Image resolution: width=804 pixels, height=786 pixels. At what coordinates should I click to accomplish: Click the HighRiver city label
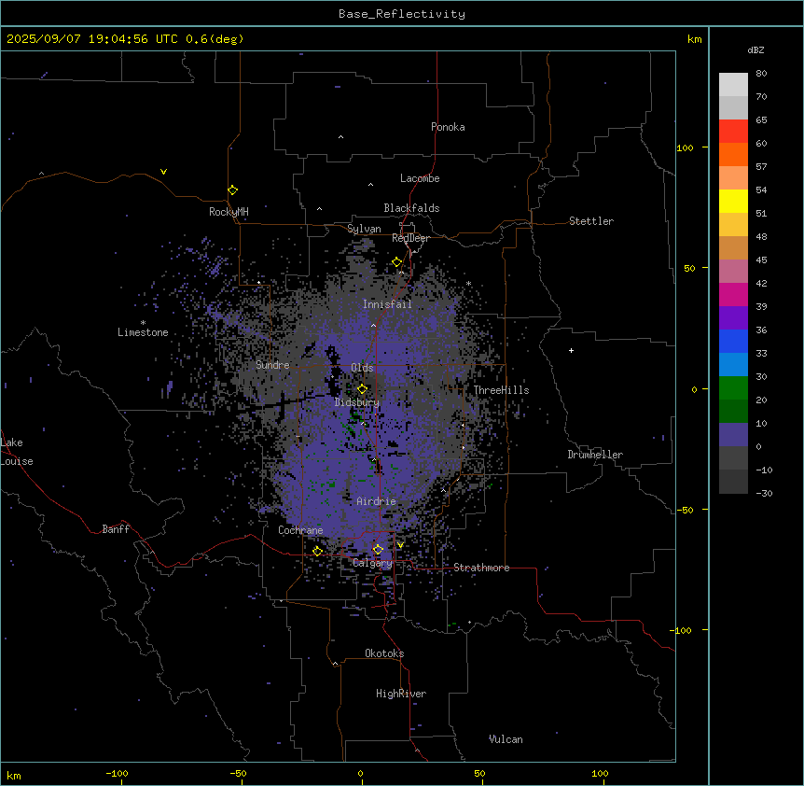(x=401, y=694)
